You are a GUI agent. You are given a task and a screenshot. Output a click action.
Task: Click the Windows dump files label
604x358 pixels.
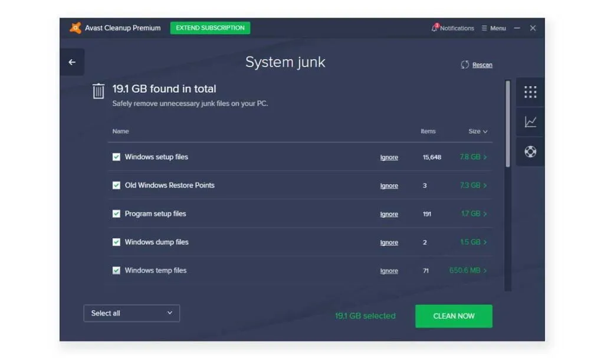point(156,242)
